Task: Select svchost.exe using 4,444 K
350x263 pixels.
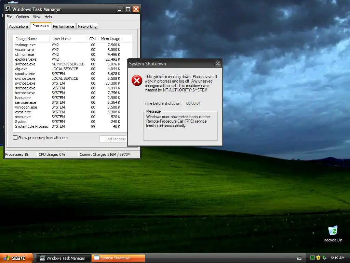Action: pos(68,88)
